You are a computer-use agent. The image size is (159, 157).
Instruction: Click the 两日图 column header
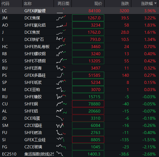tap(63, 4)
